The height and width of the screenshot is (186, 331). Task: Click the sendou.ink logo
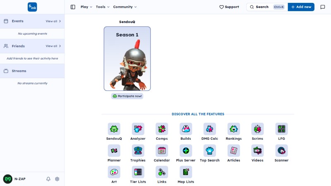32,7
